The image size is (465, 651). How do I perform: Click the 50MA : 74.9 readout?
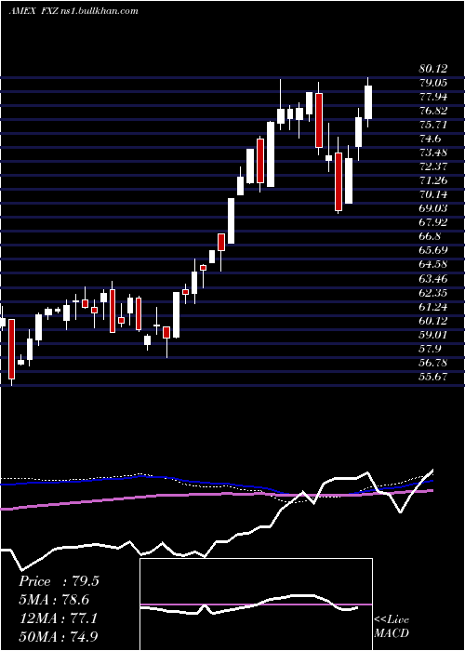59,637
